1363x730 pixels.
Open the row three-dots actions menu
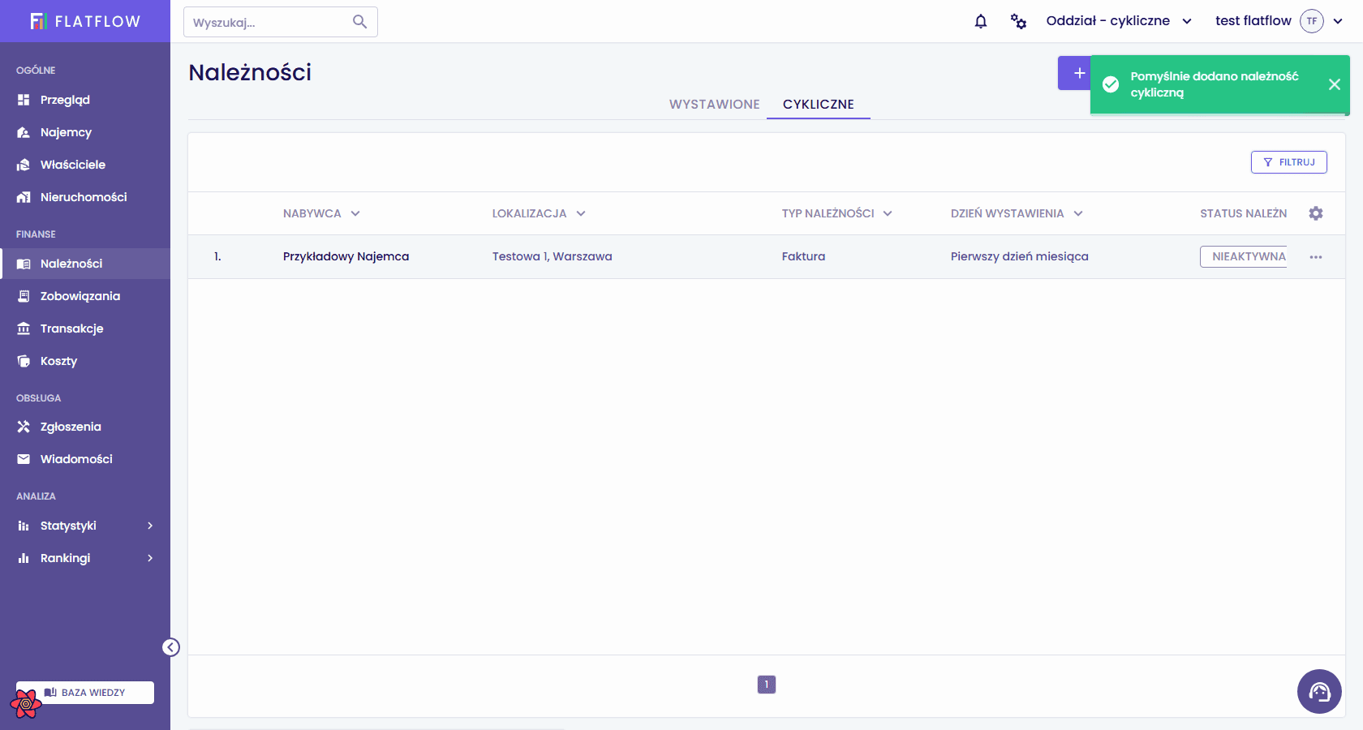pos(1316,257)
